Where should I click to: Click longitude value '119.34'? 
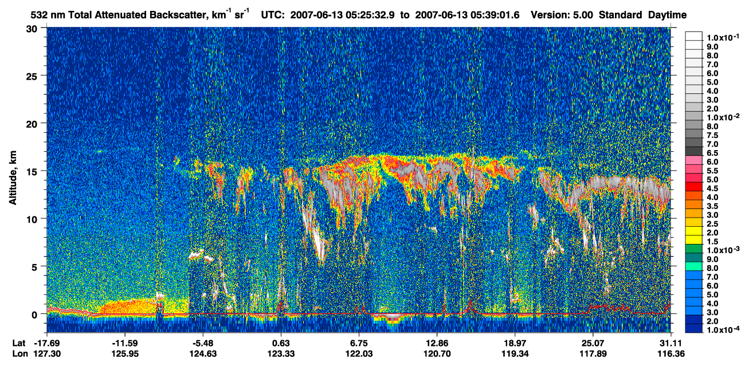pos(515,354)
